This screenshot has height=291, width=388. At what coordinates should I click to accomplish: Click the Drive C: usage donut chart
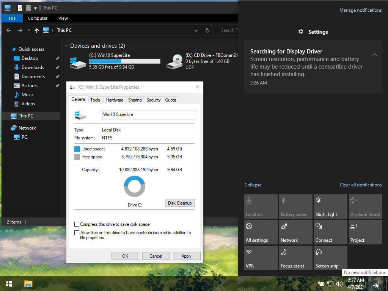point(134,186)
